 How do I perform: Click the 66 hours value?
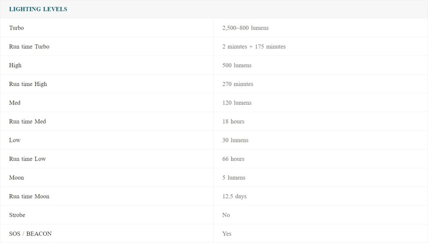tap(233, 159)
